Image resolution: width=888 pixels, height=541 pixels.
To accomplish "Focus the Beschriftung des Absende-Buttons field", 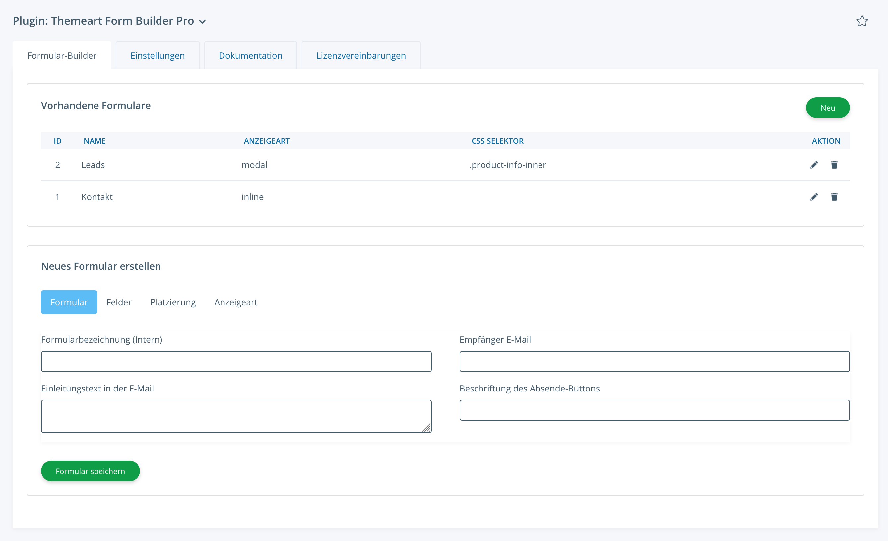I will (654, 410).
